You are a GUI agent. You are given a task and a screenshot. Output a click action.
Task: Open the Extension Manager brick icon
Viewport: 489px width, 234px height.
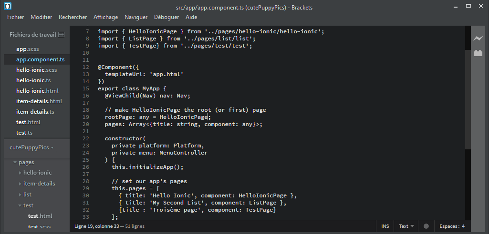pos(478,53)
